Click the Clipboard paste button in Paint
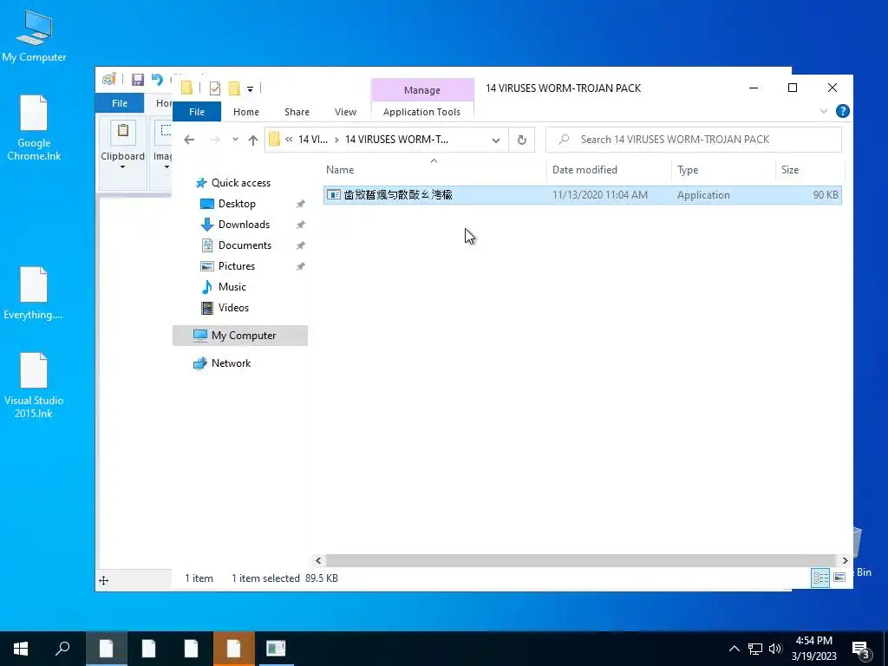 (123, 132)
